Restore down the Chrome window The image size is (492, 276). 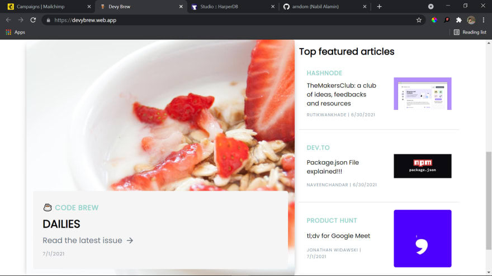coord(465,6)
